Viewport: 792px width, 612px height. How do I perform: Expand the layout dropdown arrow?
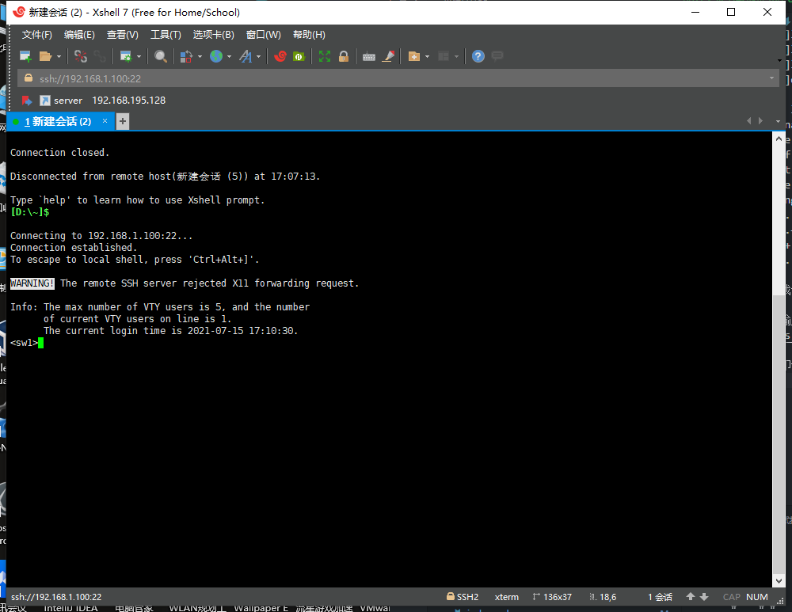(x=456, y=56)
